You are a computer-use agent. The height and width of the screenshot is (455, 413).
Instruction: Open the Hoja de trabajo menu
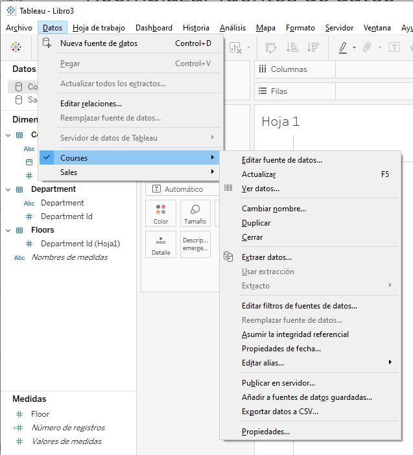click(99, 28)
